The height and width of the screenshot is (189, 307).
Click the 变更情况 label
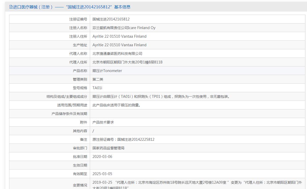coord(80,185)
